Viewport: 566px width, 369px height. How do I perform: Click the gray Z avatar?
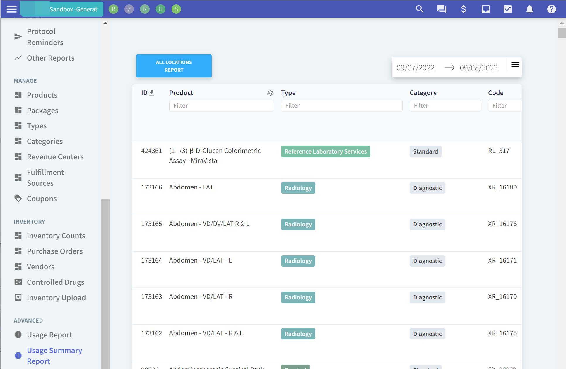point(129,9)
